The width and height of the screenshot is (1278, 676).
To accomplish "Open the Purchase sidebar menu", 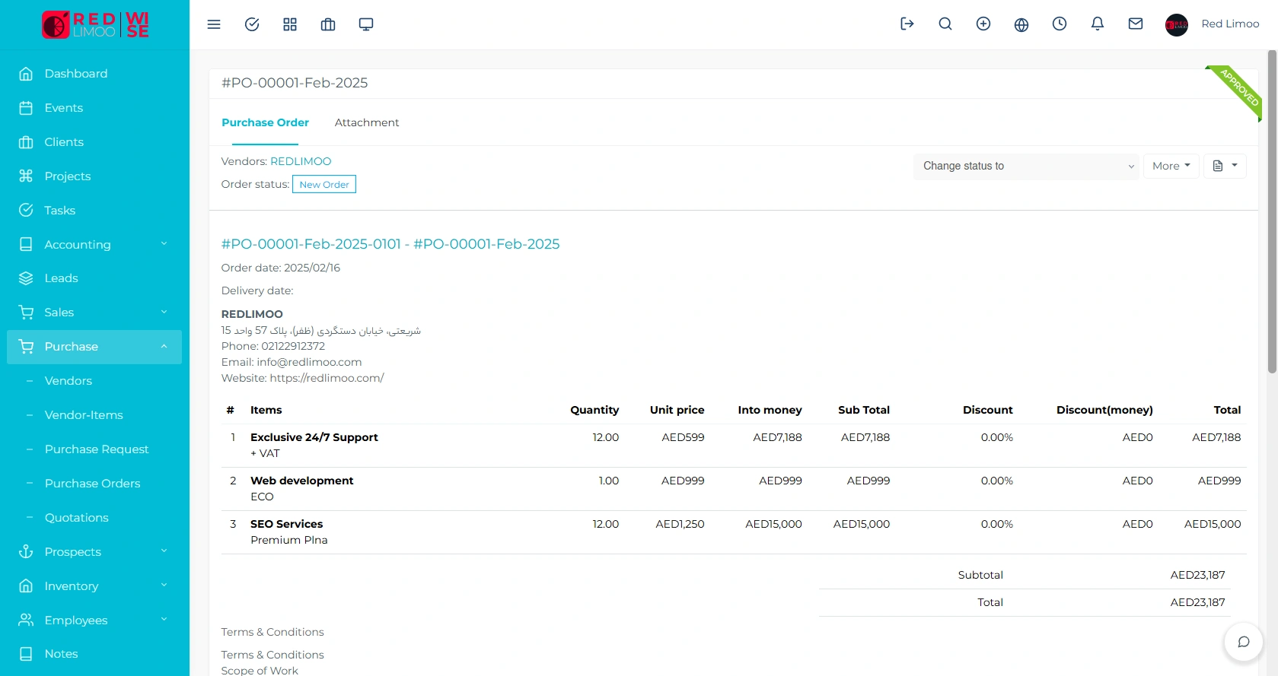I will pyautogui.click(x=94, y=347).
